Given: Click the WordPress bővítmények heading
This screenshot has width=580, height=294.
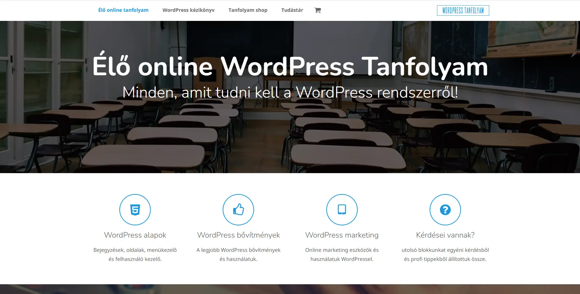Looking at the screenshot, I should [x=238, y=235].
